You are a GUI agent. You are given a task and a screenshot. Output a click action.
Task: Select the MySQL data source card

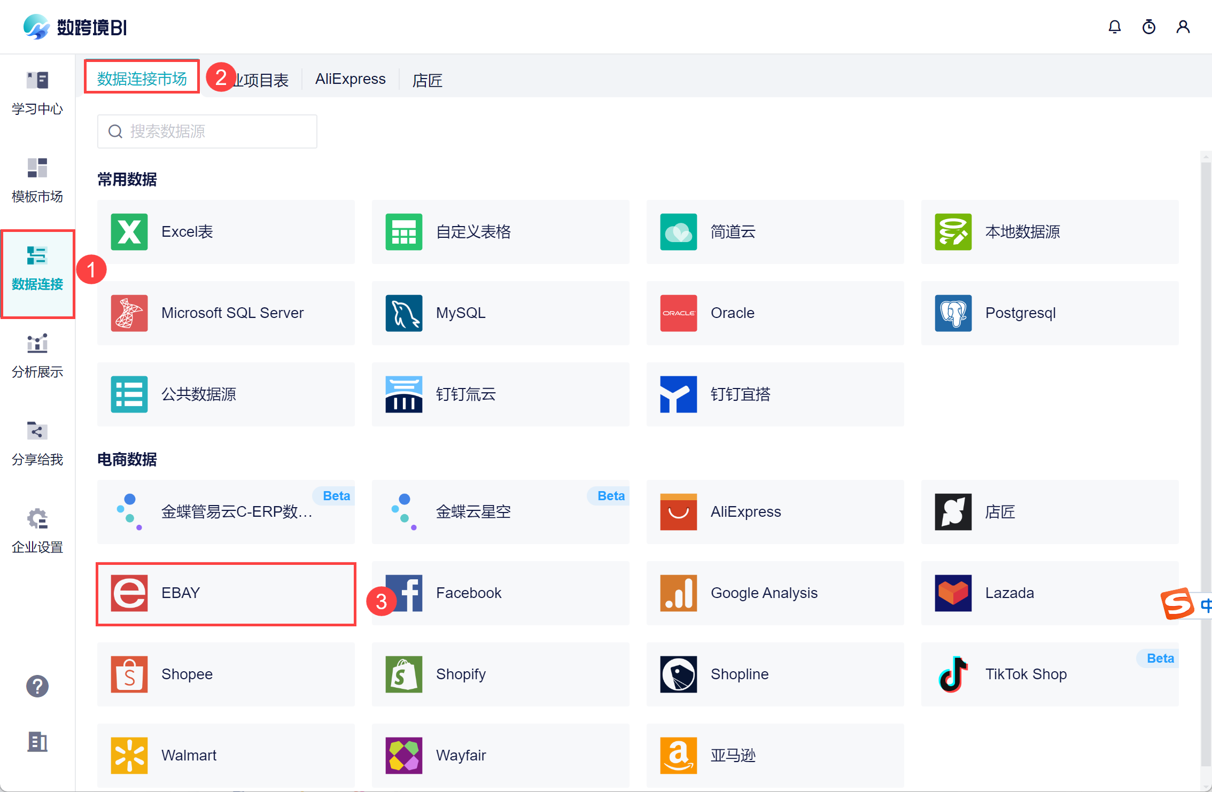pyautogui.click(x=500, y=313)
